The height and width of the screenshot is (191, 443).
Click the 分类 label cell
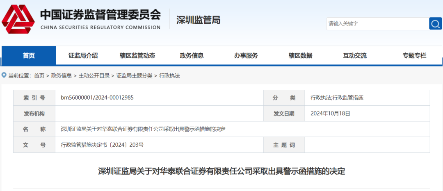[284, 98]
